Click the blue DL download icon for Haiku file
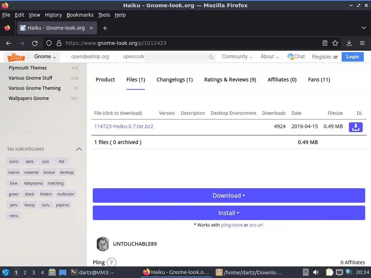This screenshot has height=278, width=371. point(356,127)
